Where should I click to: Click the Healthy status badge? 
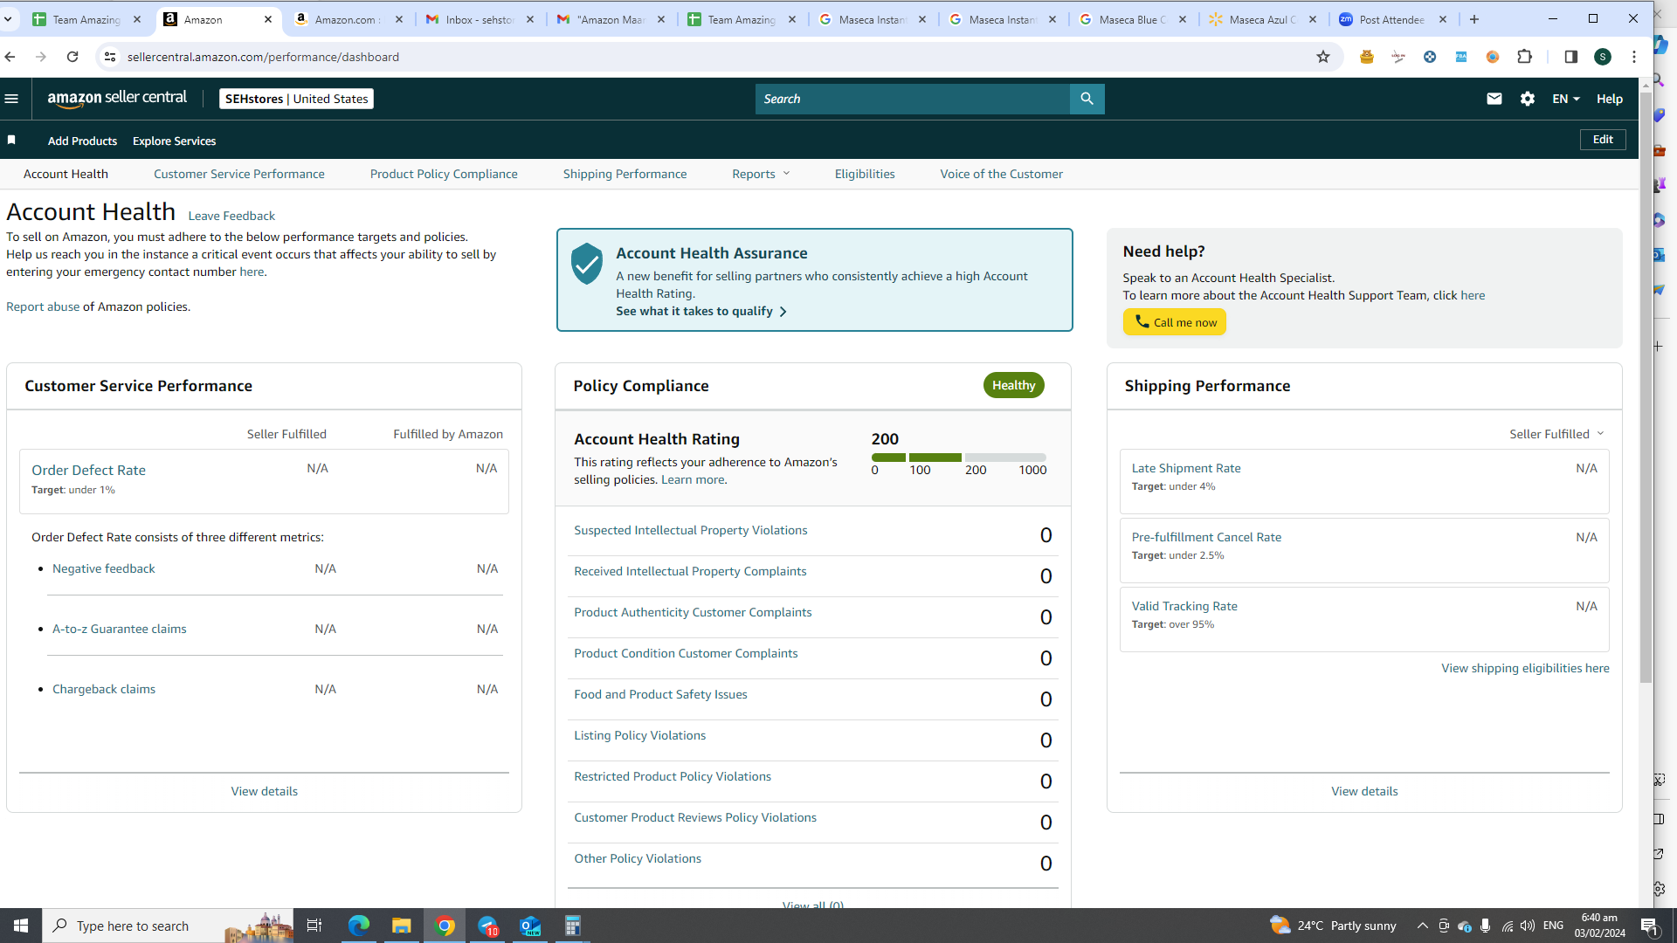coord(1013,385)
